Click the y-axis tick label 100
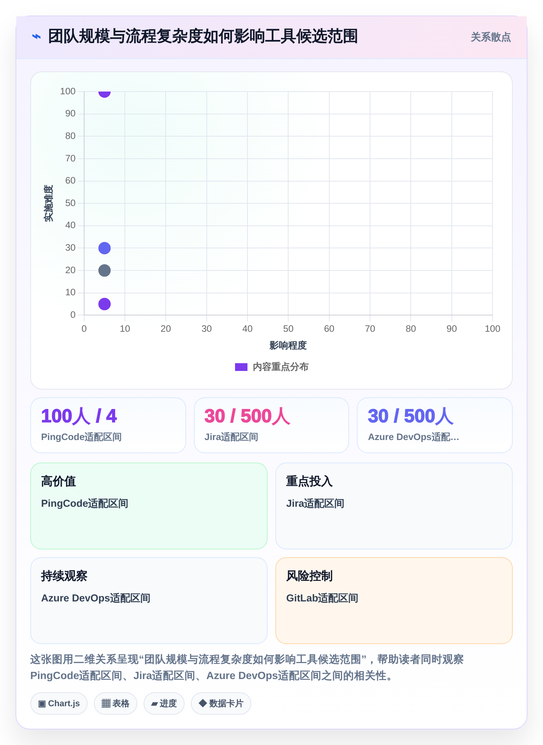 click(x=68, y=91)
